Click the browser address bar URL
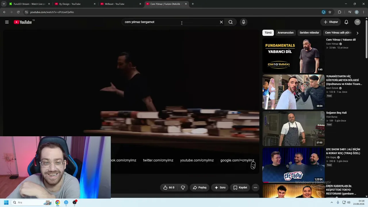368x207 pixels. (x=52, y=12)
